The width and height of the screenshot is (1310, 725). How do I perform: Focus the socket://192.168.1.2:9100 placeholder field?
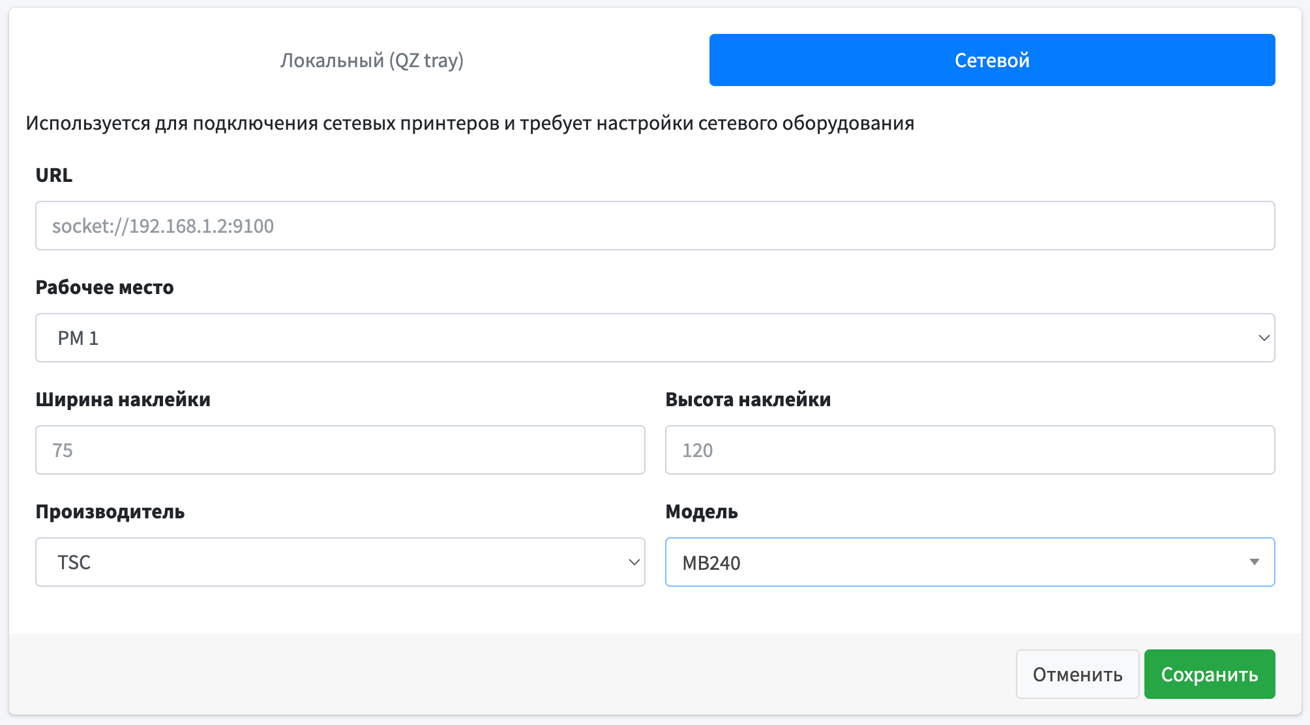pyautogui.click(x=652, y=226)
